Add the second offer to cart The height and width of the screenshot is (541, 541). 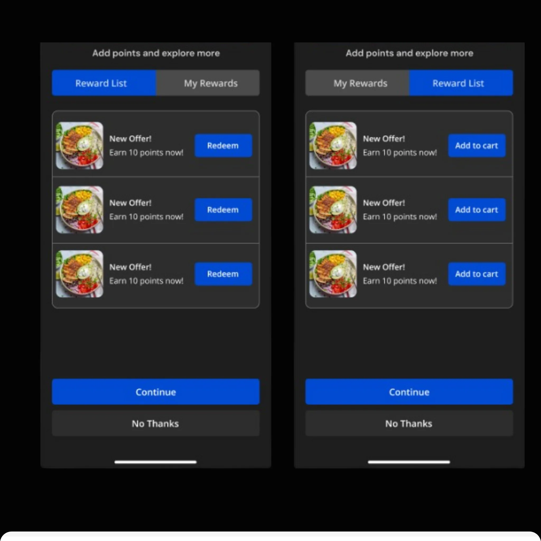tap(477, 210)
